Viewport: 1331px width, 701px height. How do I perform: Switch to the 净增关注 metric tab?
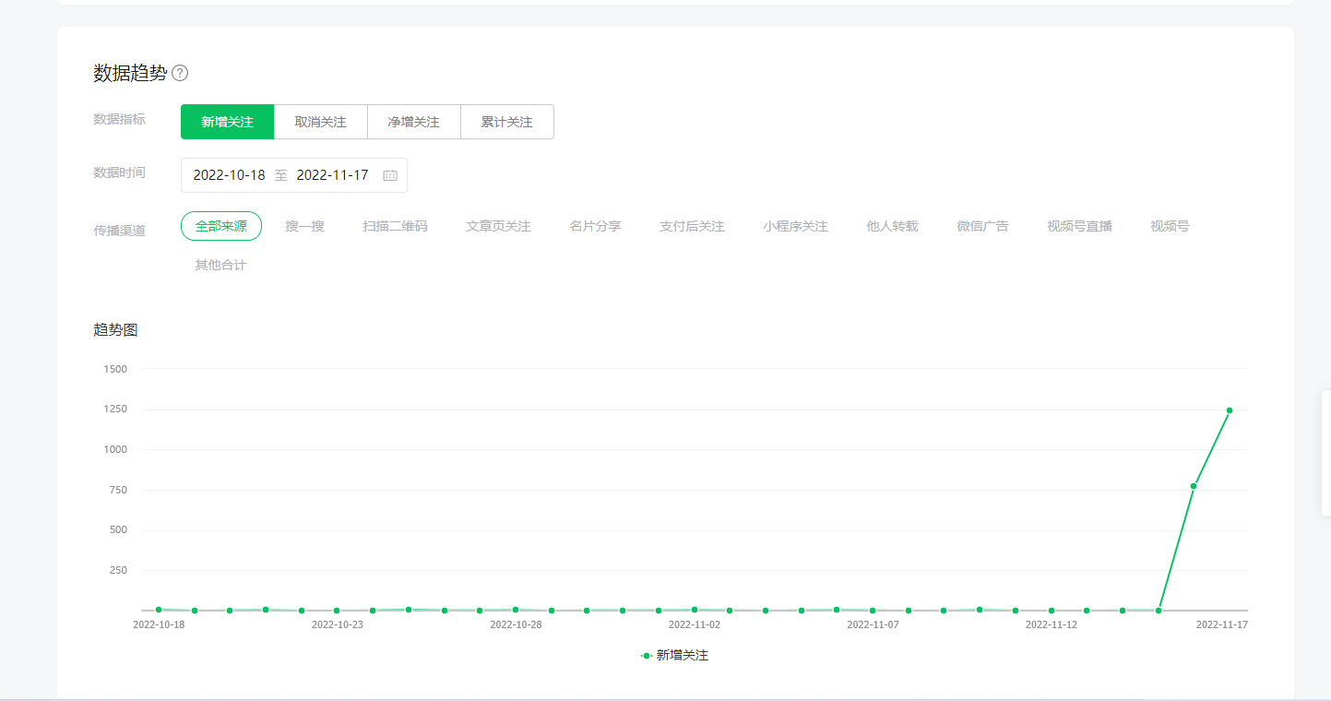coord(413,122)
